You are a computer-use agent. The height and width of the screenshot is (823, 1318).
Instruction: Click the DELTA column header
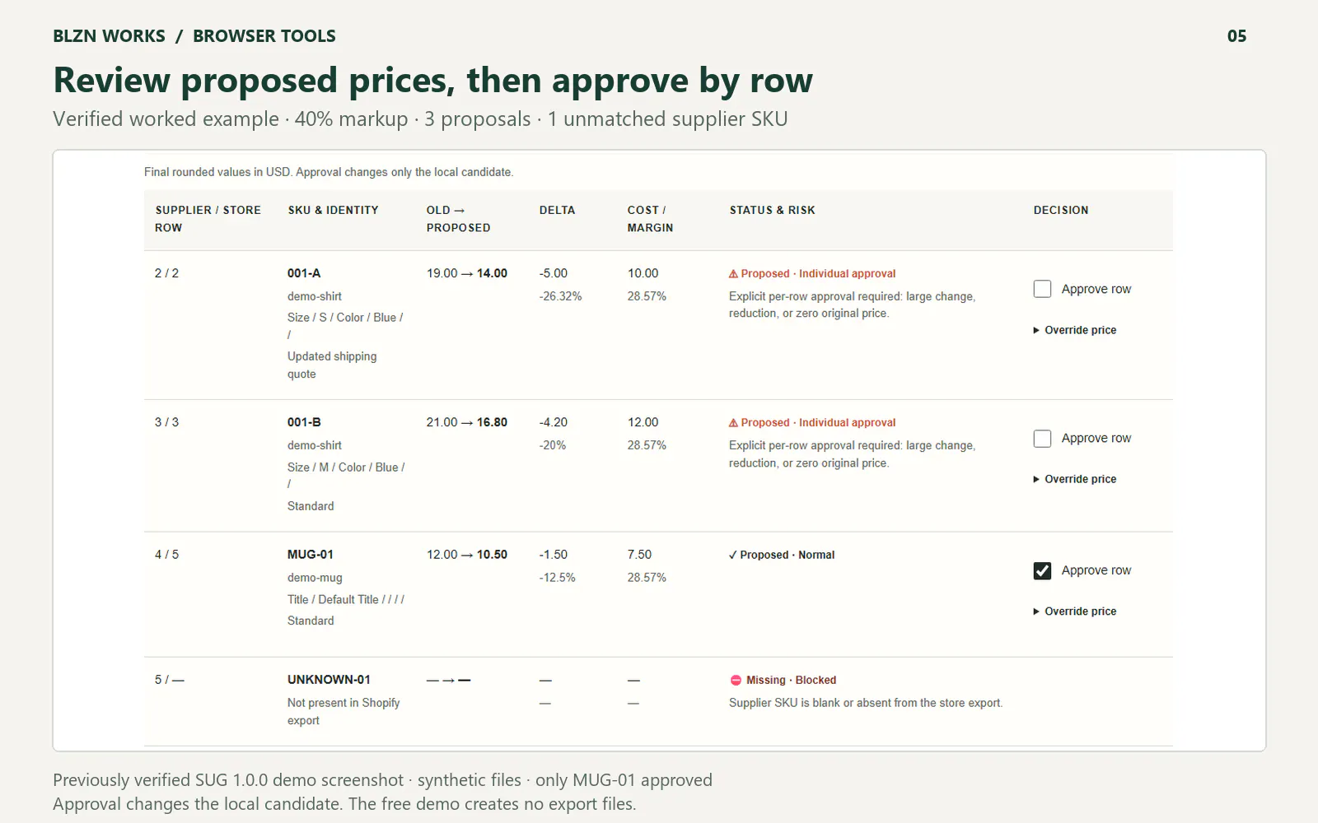(x=558, y=211)
